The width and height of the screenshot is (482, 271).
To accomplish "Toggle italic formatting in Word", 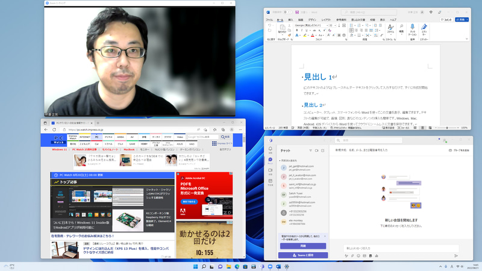I will click(301, 31).
